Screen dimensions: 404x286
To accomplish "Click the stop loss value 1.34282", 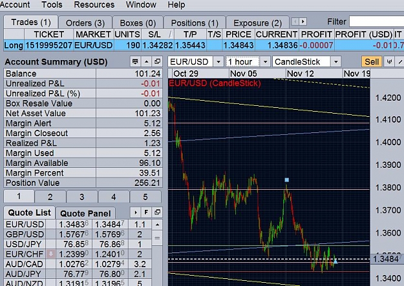I will click(158, 45).
